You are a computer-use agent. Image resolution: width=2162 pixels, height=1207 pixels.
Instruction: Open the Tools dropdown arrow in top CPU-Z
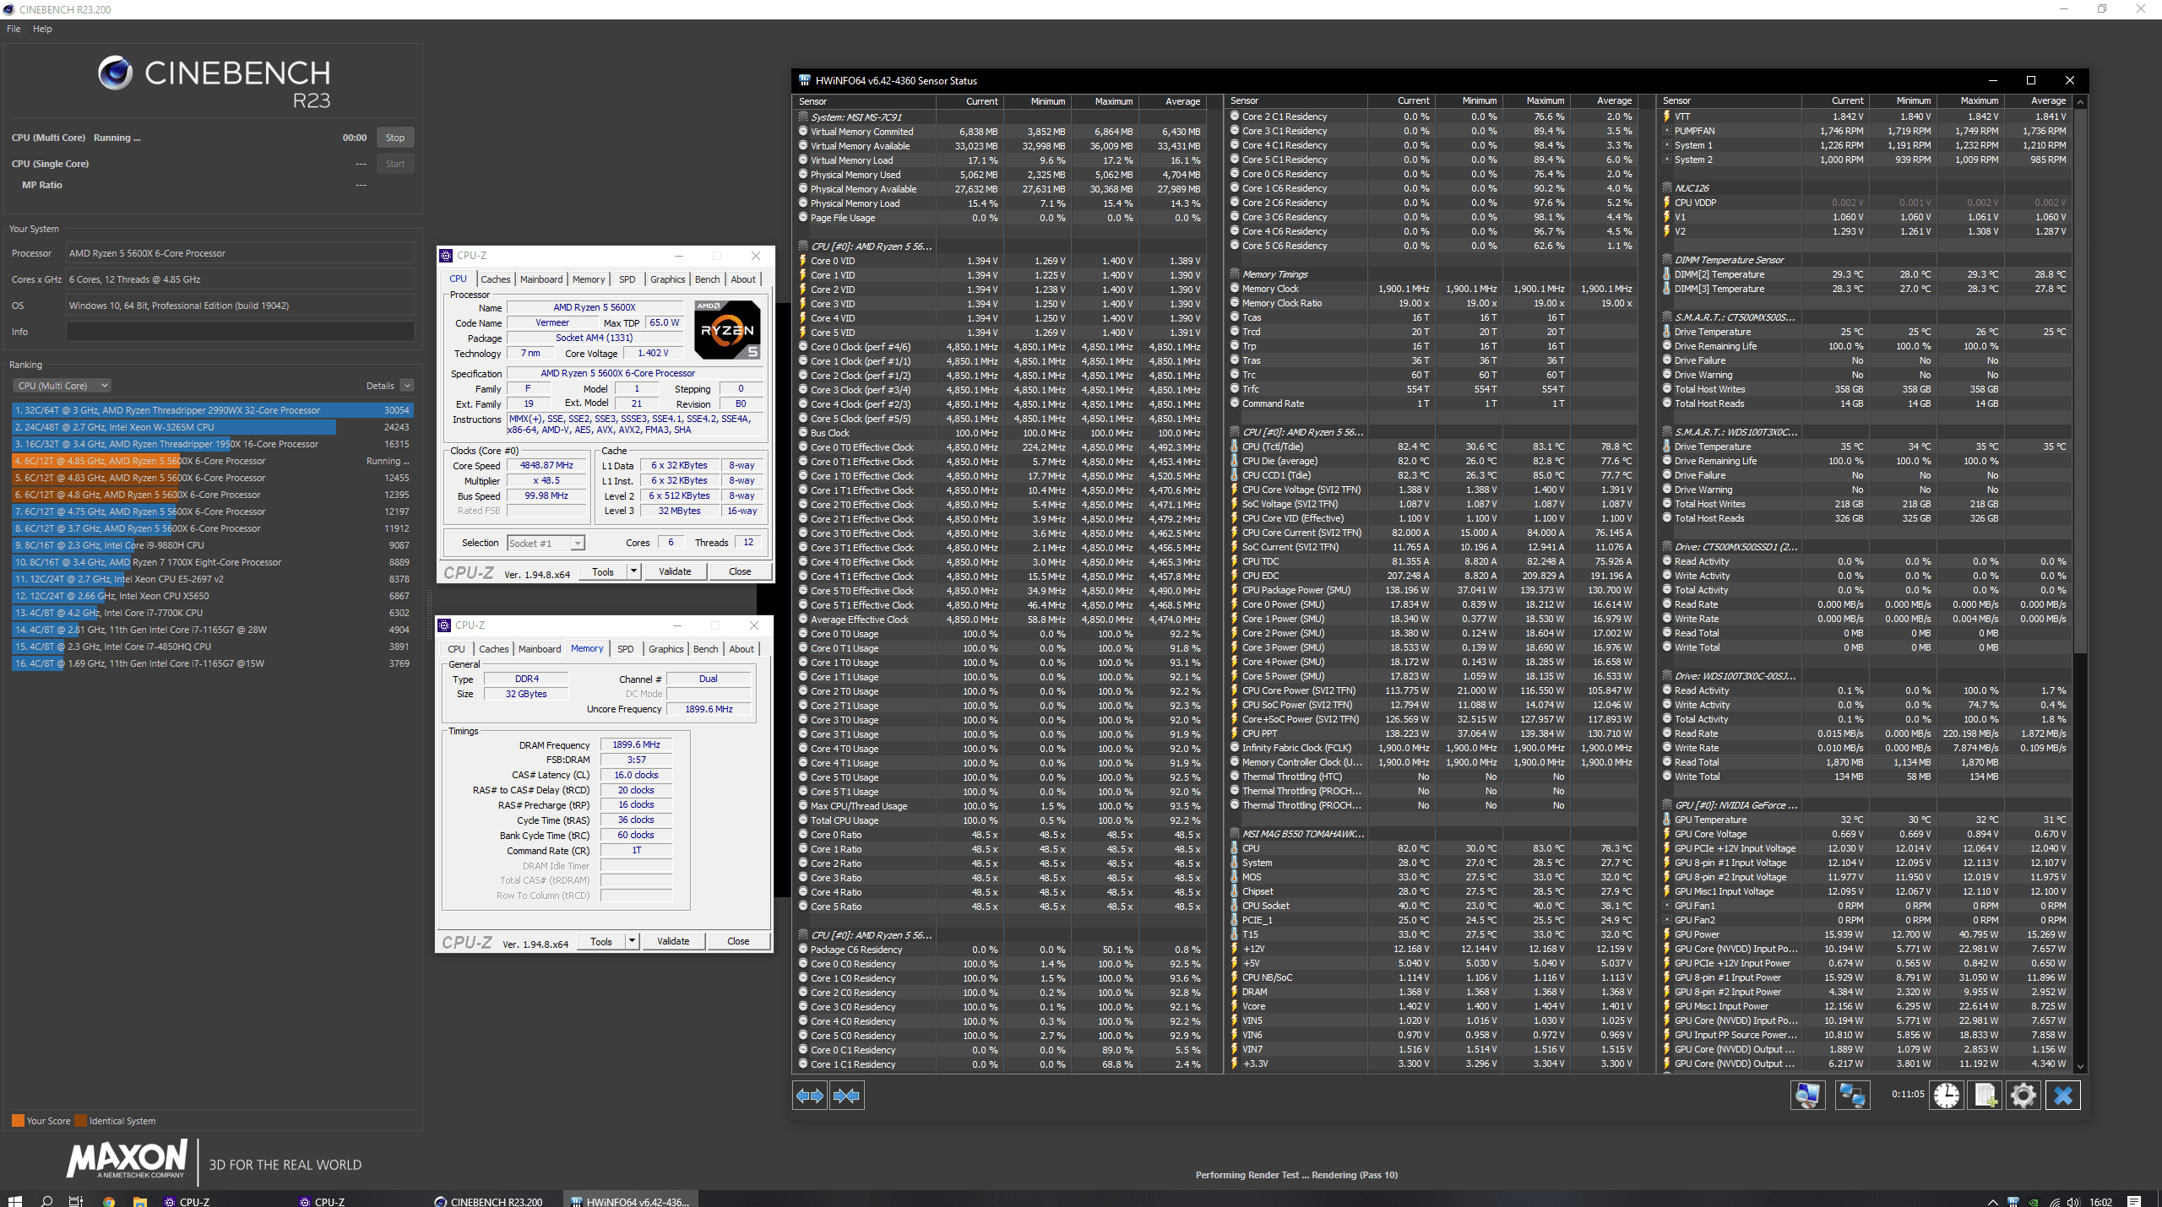[633, 571]
